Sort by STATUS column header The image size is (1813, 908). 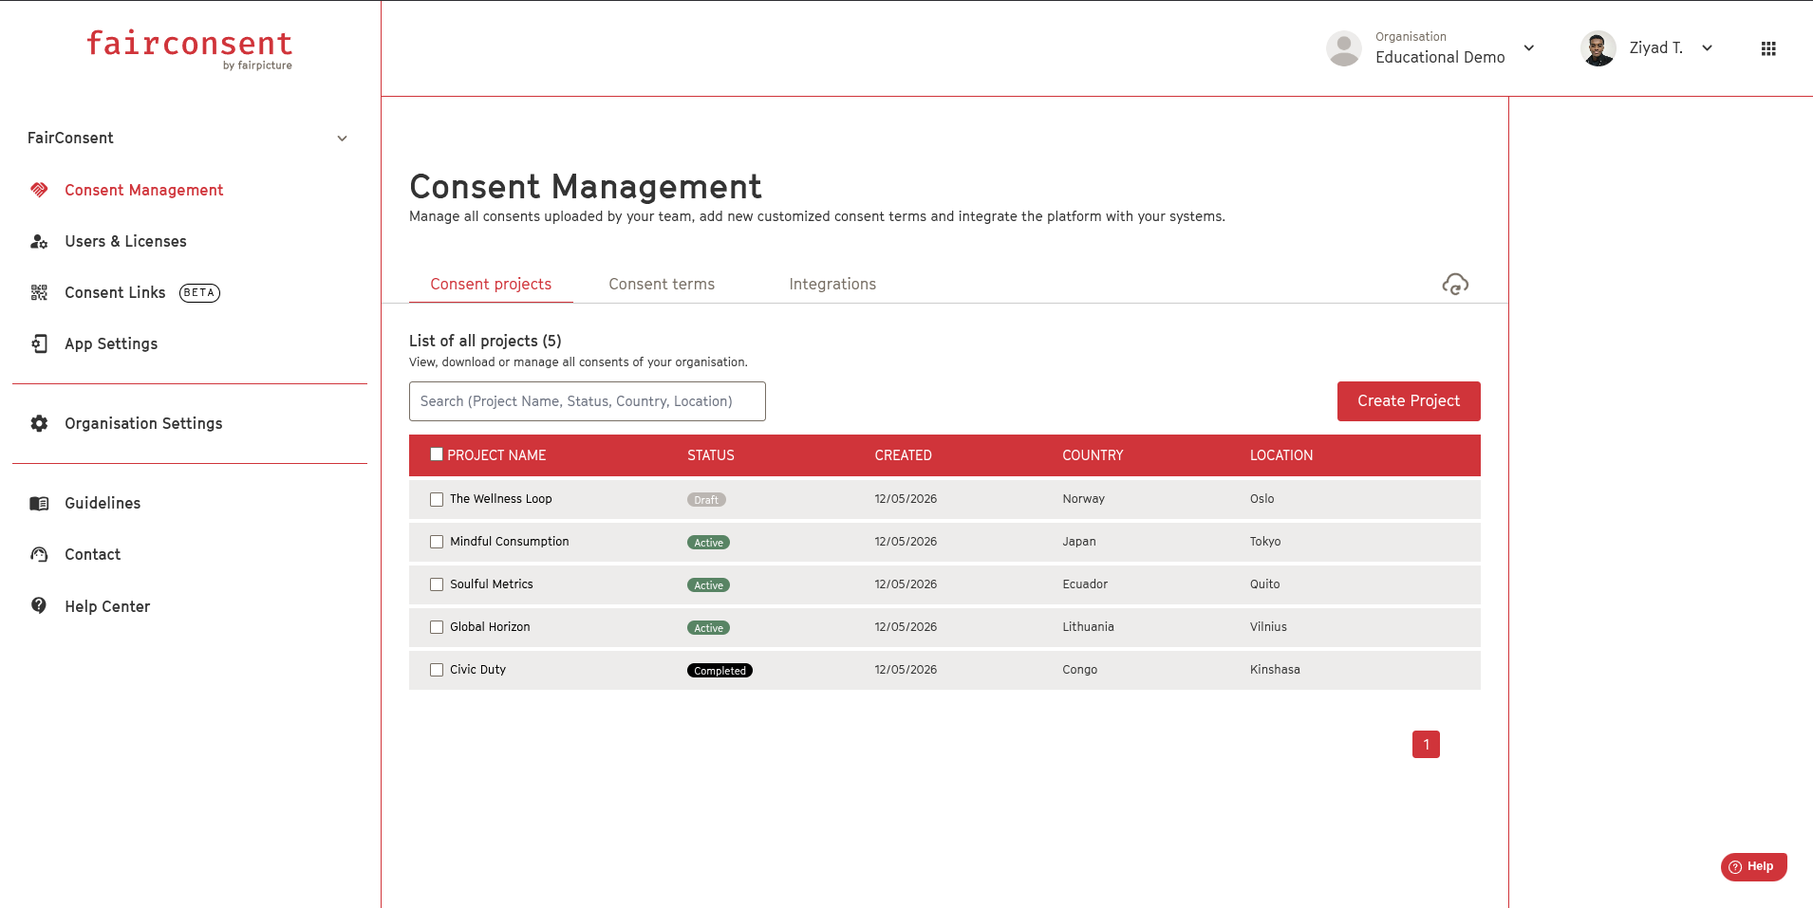coord(711,455)
